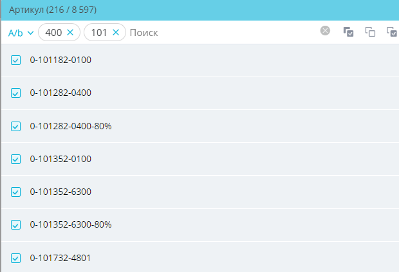Screen dimensions: 399x272
Task: Click the invert selection icon at far right
Action: click(x=391, y=32)
